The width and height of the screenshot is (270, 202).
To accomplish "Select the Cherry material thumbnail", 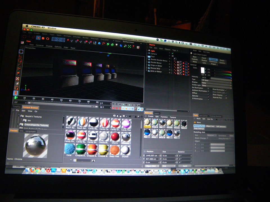I will [115, 137].
